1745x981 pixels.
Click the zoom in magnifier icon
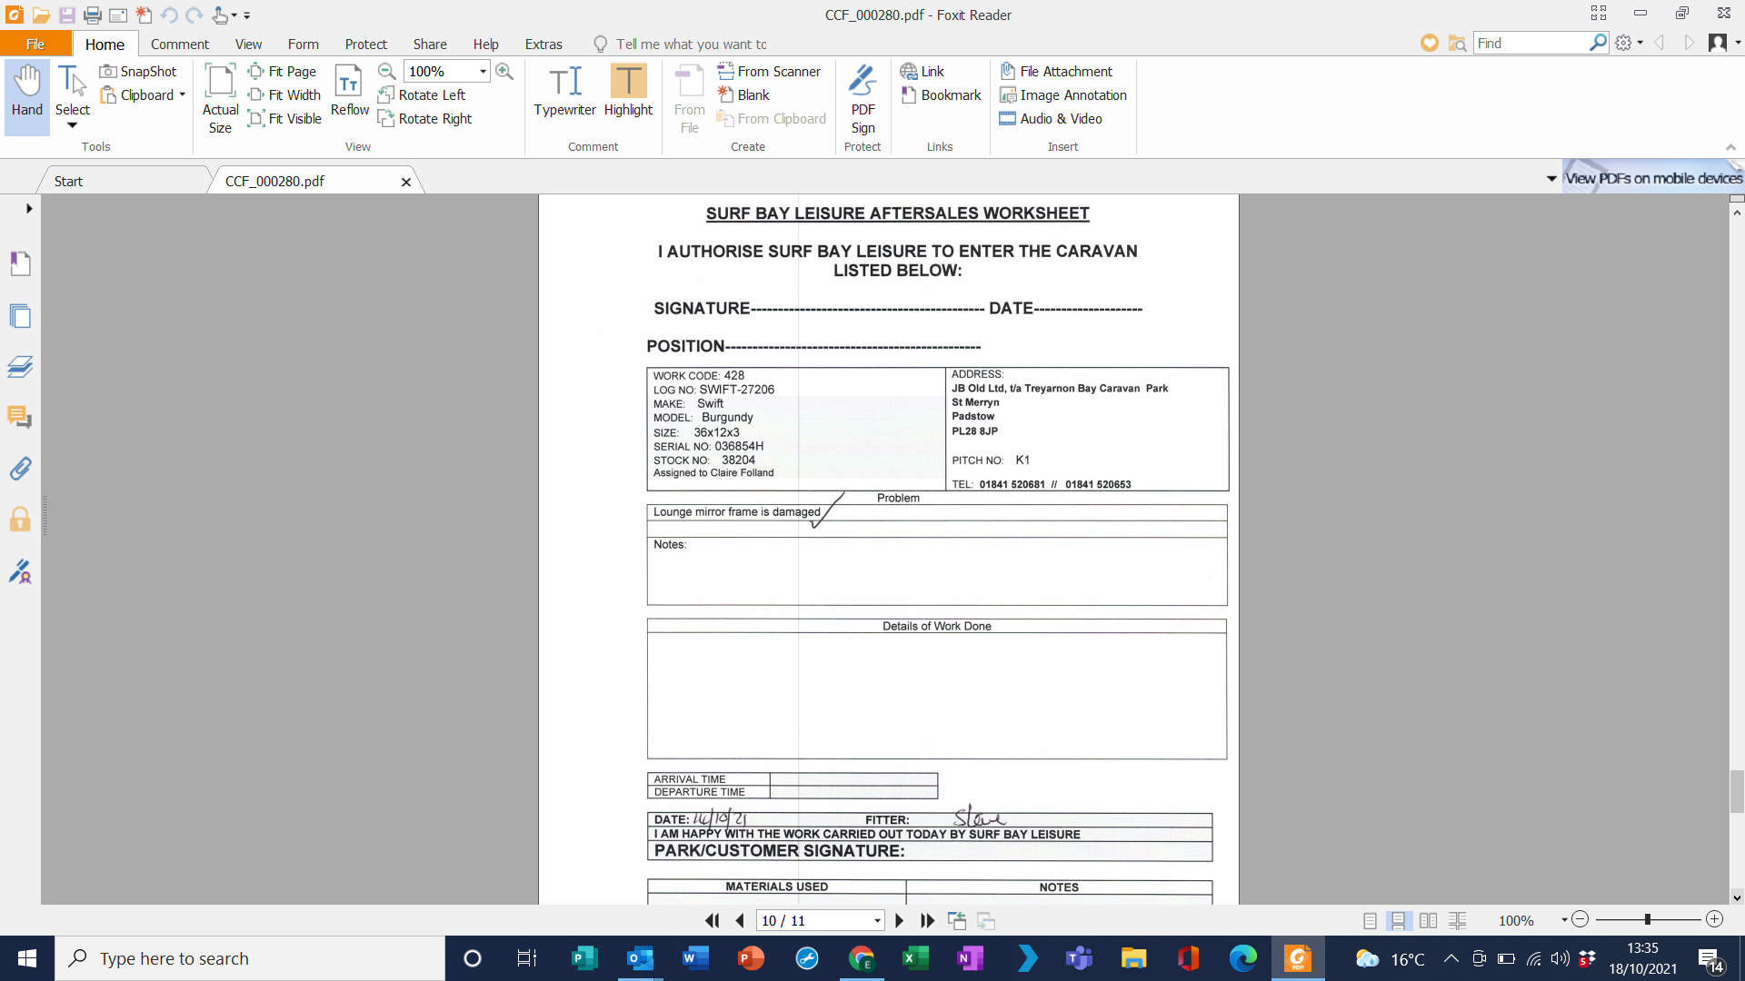(x=504, y=71)
